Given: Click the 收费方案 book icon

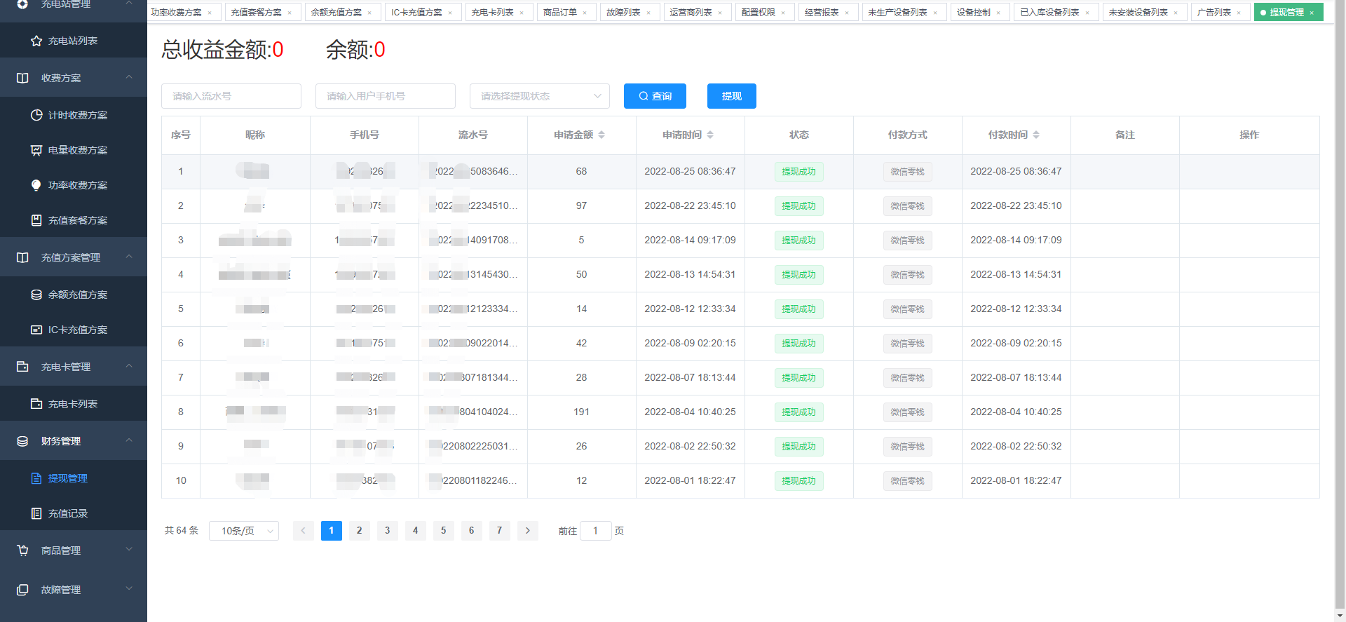Looking at the screenshot, I should (x=22, y=78).
